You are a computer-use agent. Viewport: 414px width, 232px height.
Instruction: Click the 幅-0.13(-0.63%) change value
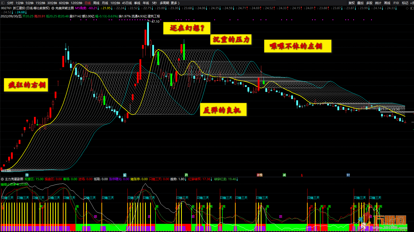107,16
